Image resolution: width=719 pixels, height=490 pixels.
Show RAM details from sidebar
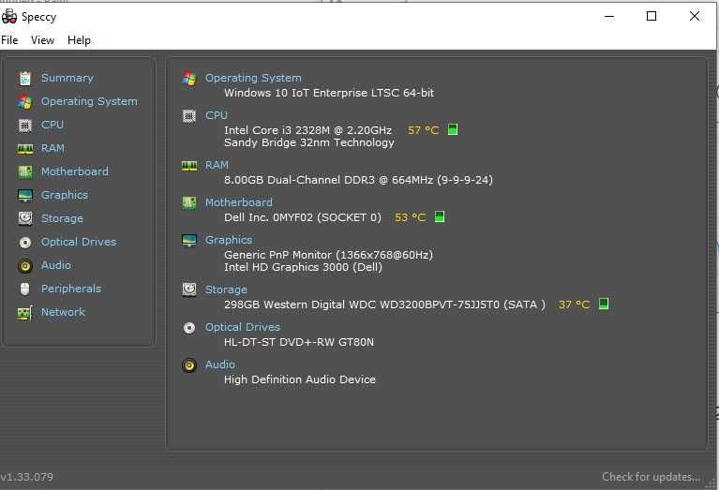pos(52,148)
